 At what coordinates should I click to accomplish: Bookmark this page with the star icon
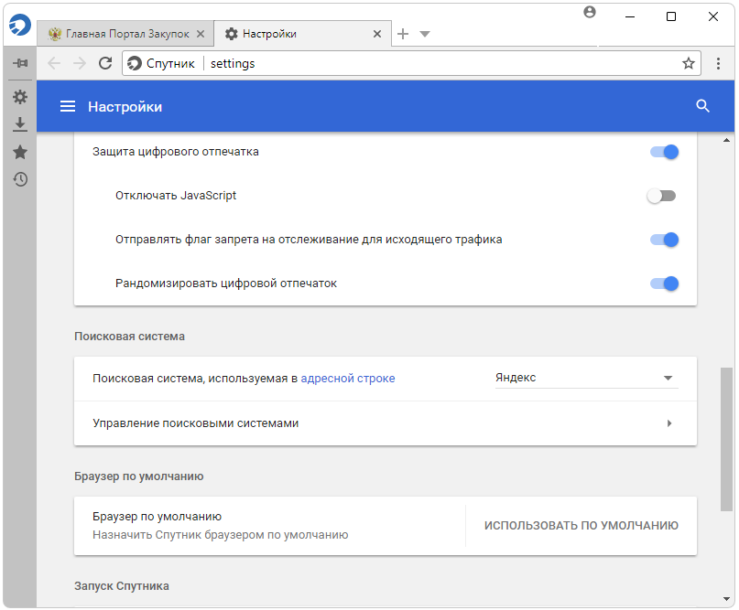pos(688,63)
